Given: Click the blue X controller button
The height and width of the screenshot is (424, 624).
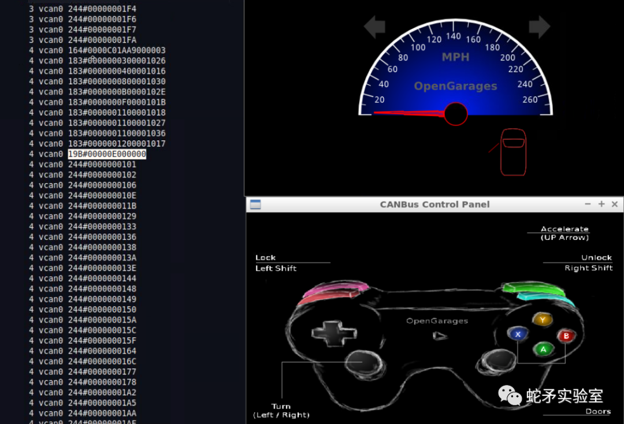Looking at the screenshot, I should click(517, 334).
